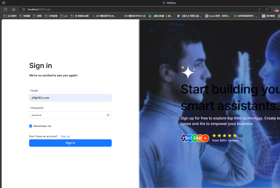
Task: Open the 2021腾讯科学WE大会 bookmark
Action: [133, 16]
